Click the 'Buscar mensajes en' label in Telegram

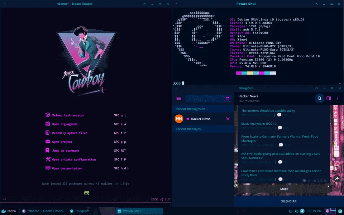(191, 109)
